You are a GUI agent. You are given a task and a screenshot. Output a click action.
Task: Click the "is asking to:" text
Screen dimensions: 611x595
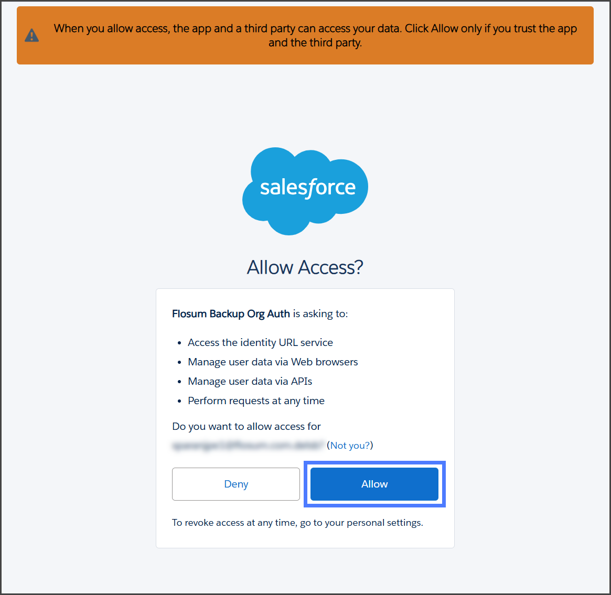click(320, 313)
